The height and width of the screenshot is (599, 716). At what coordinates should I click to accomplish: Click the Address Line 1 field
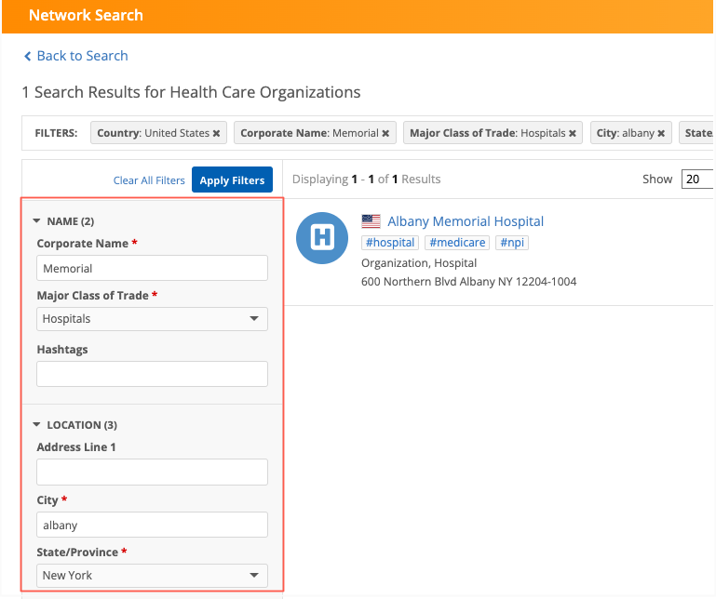[x=152, y=472]
